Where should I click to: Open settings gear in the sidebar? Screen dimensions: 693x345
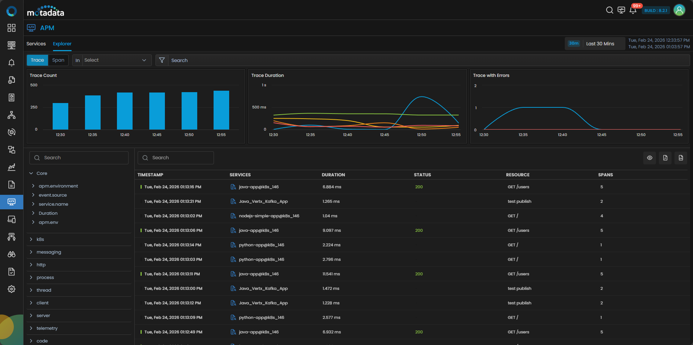[12, 289]
